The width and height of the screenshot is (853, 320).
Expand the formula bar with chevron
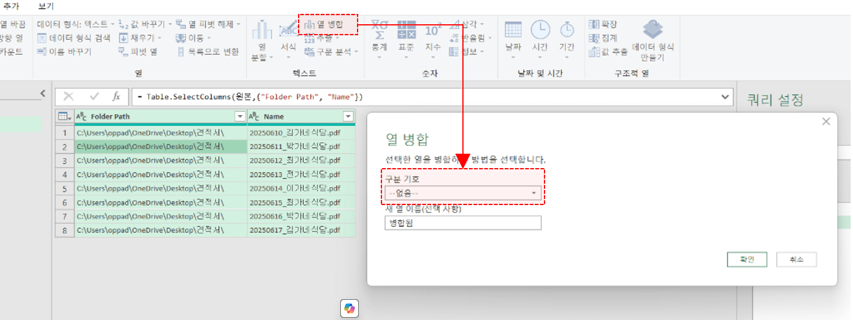[726, 96]
